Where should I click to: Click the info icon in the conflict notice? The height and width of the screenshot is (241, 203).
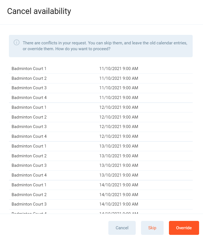16,42
